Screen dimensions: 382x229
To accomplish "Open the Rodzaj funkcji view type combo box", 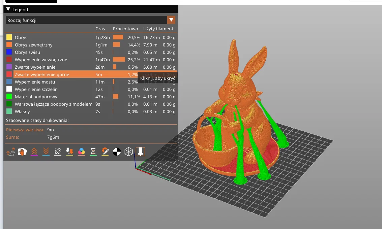I will 91,20.
